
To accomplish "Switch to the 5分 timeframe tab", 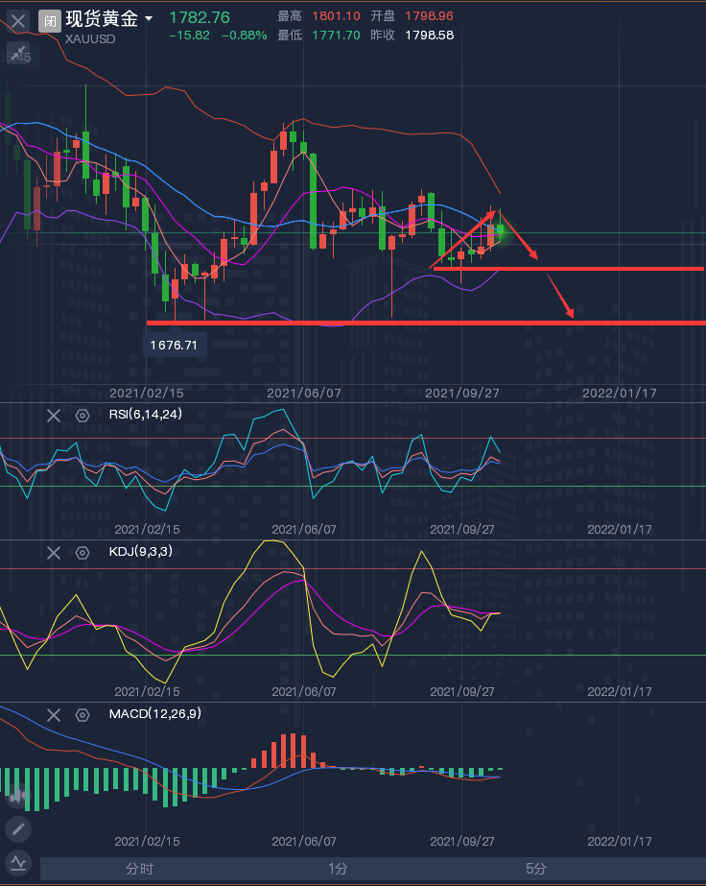I will 535,869.
